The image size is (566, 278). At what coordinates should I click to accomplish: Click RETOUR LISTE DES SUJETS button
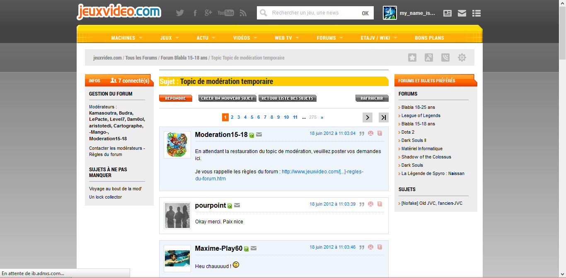[288, 98]
